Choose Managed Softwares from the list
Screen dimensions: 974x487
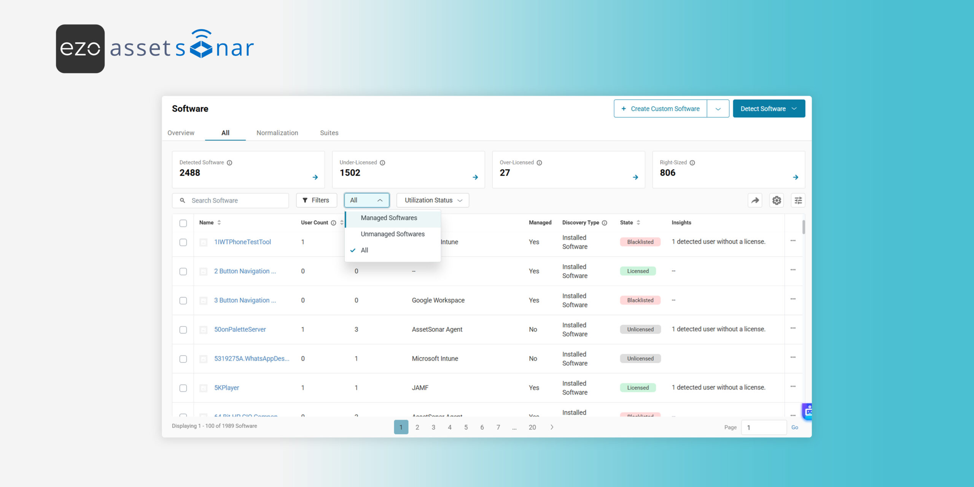tap(389, 218)
